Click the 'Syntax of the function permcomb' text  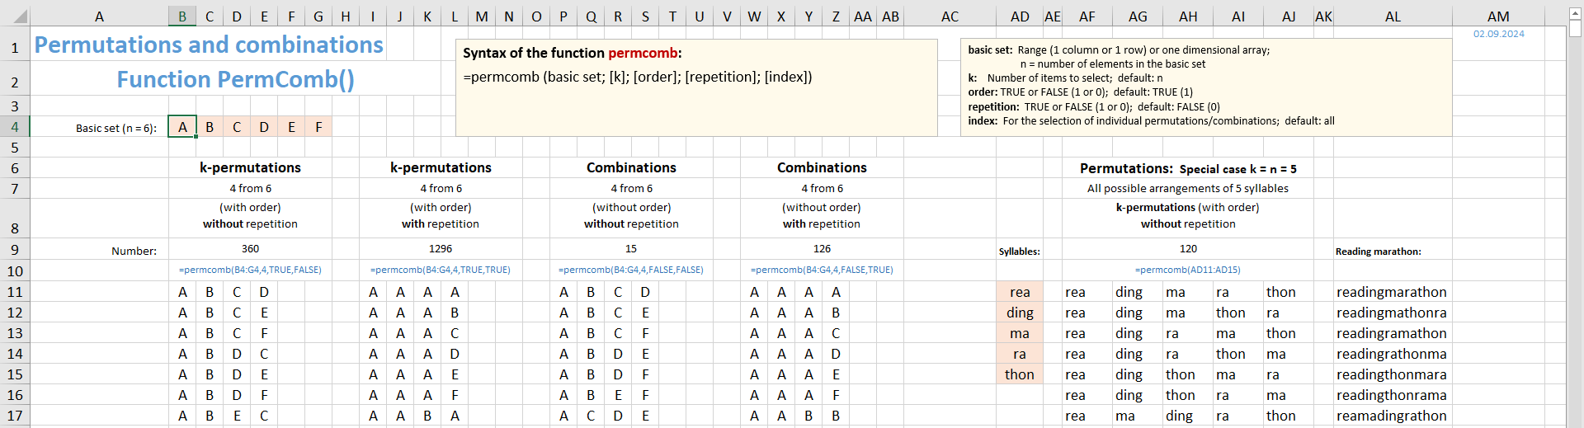tap(572, 53)
